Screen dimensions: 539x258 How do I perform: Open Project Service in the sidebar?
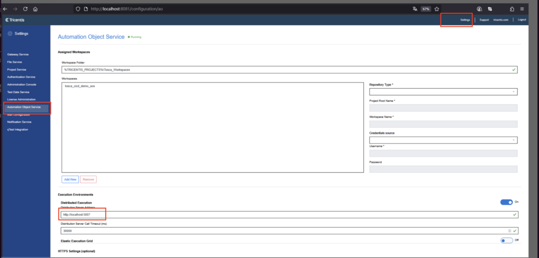tap(16, 70)
